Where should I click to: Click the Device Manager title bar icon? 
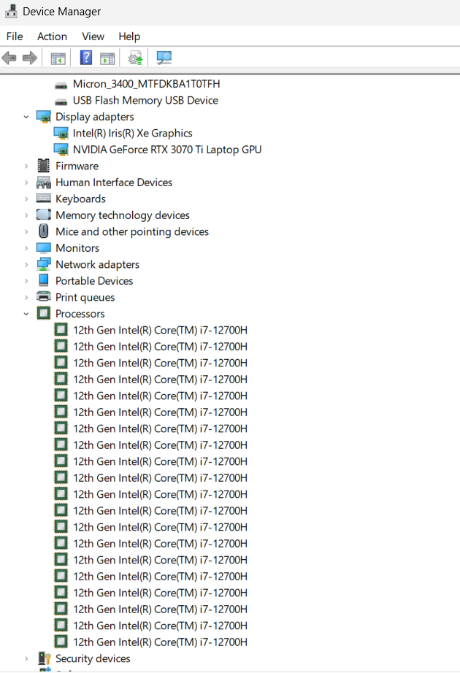point(11,11)
